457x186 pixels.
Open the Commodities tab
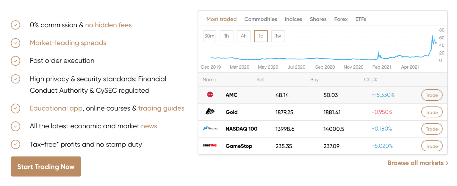pyautogui.click(x=261, y=19)
